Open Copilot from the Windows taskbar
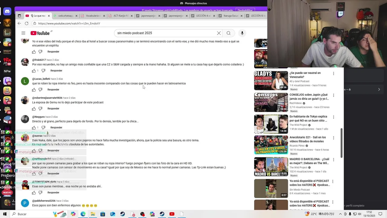 [73, 214]
